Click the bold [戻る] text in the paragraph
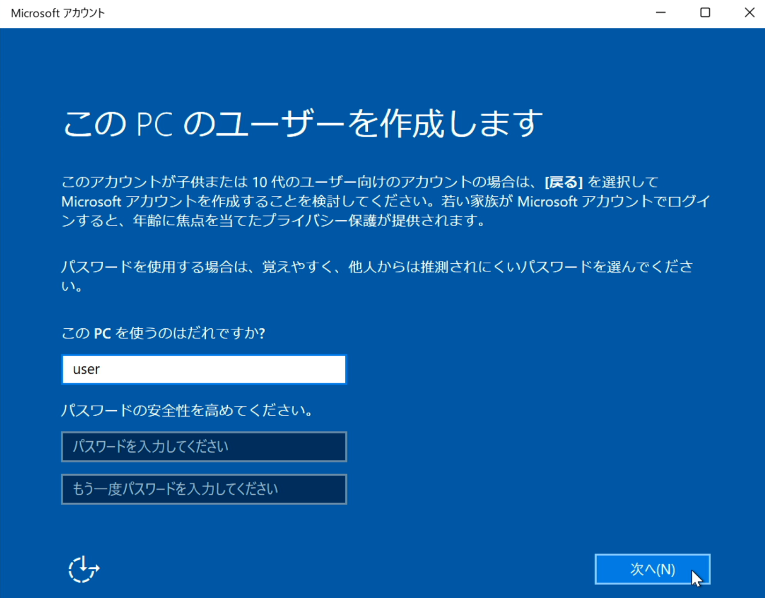Image resolution: width=765 pixels, height=598 pixels. coord(564,182)
